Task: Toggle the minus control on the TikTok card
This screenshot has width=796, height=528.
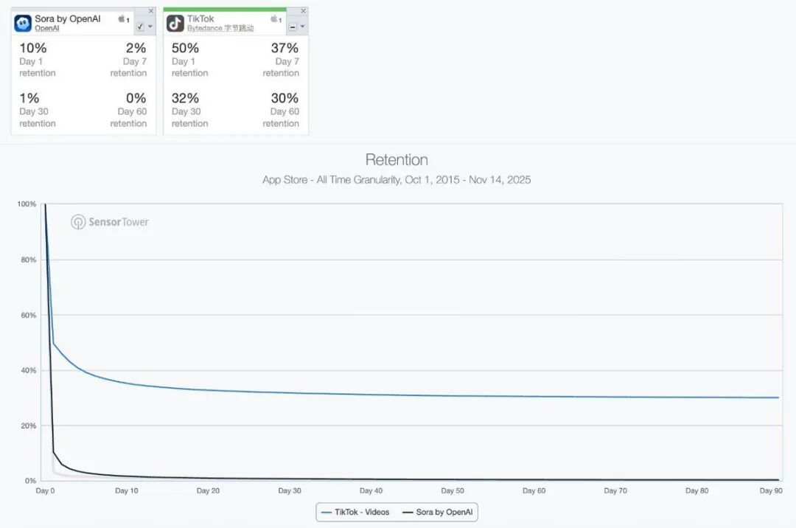Action: coord(293,28)
